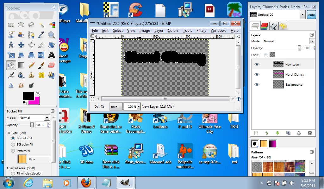Select the Zoom magnifier tool
The width and height of the screenshot is (324, 189).
[x=52, y=35]
